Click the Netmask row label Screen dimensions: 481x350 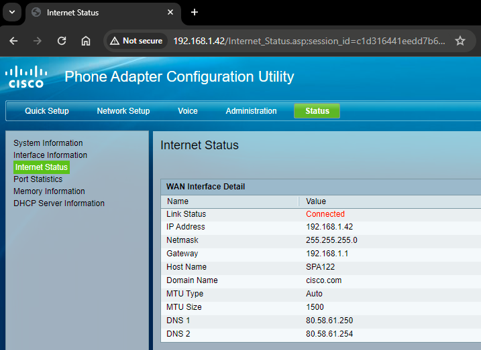tap(182, 240)
